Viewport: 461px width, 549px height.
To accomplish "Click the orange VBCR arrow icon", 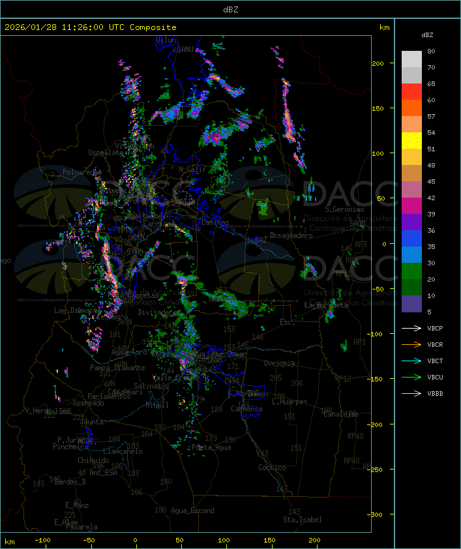I will click(x=412, y=344).
